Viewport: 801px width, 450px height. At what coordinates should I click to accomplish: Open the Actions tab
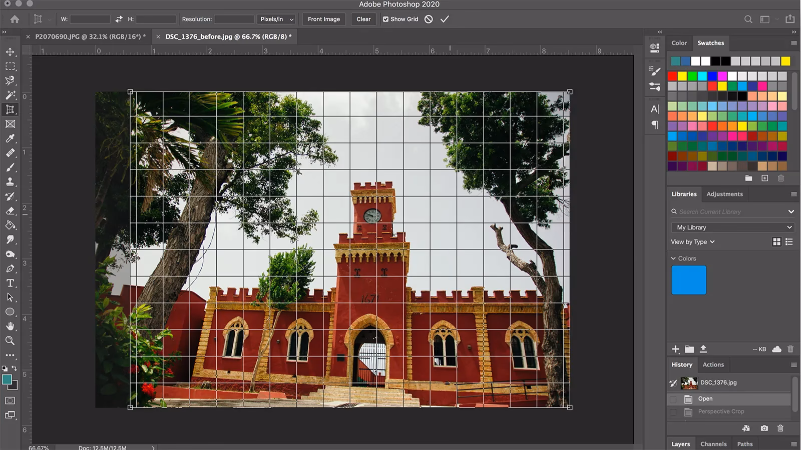(713, 364)
